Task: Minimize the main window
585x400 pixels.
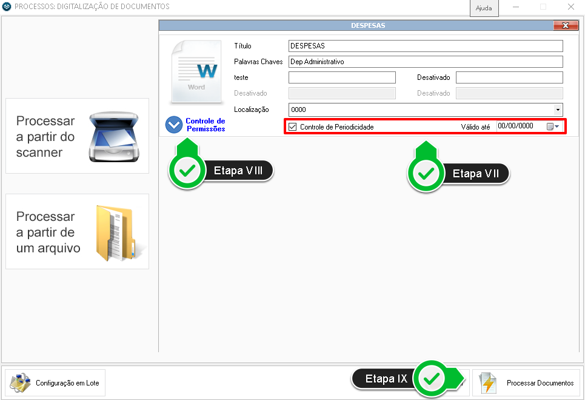Action: (x=516, y=7)
